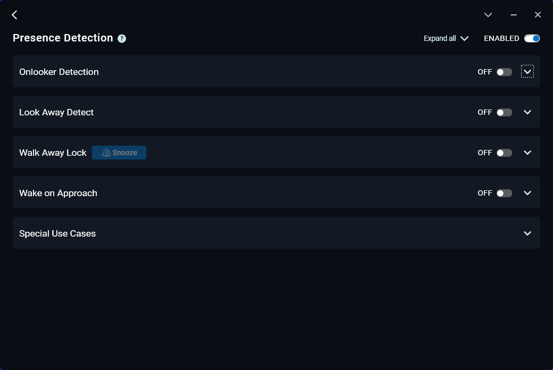Switch on Walk Away Lock toggle
Image resolution: width=553 pixels, height=370 pixels.
coord(504,153)
